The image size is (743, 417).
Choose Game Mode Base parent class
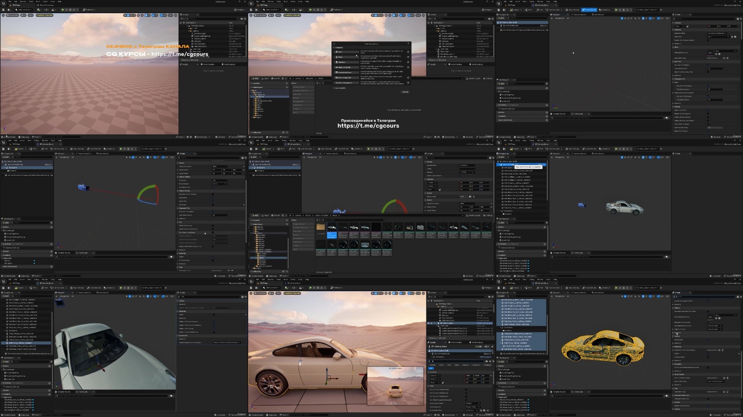point(346,73)
